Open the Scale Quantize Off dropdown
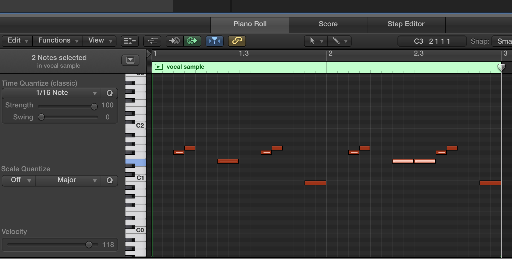 (19, 180)
